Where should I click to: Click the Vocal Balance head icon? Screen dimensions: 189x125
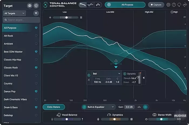pos(59,115)
